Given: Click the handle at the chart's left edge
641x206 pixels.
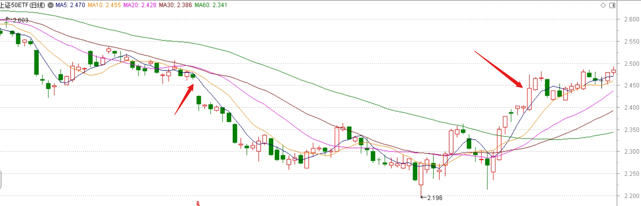Looking at the screenshot, I should (1, 180).
